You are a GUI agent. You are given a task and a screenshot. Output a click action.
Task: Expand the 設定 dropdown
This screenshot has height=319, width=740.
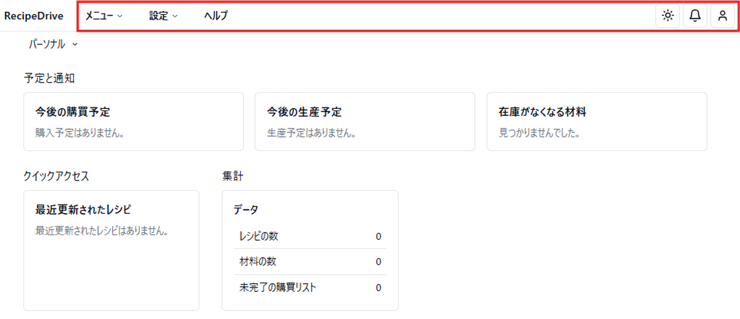(x=163, y=16)
